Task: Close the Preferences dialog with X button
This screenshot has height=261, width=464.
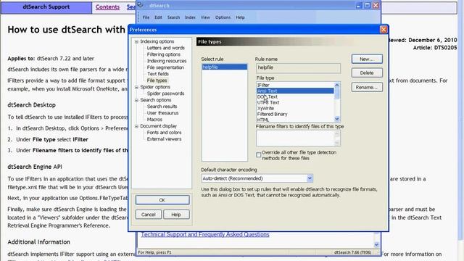Action: (x=384, y=30)
